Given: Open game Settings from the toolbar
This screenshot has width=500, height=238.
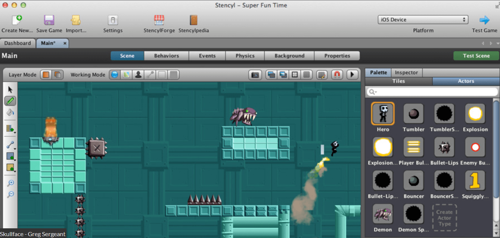Looking at the screenshot, I should tap(113, 20).
